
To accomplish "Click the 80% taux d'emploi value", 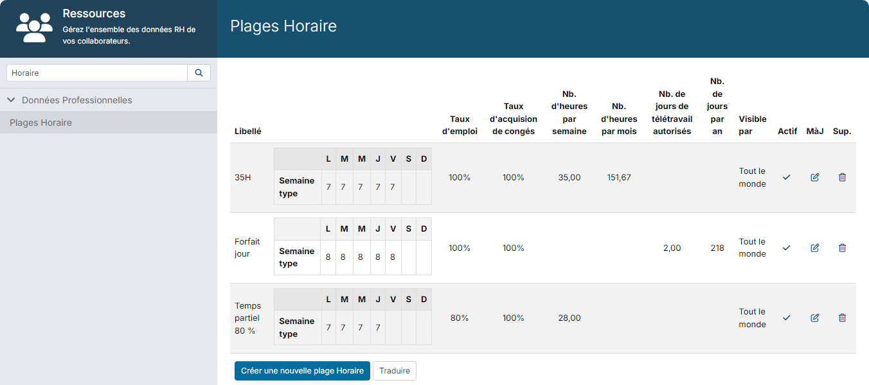I will (x=460, y=318).
